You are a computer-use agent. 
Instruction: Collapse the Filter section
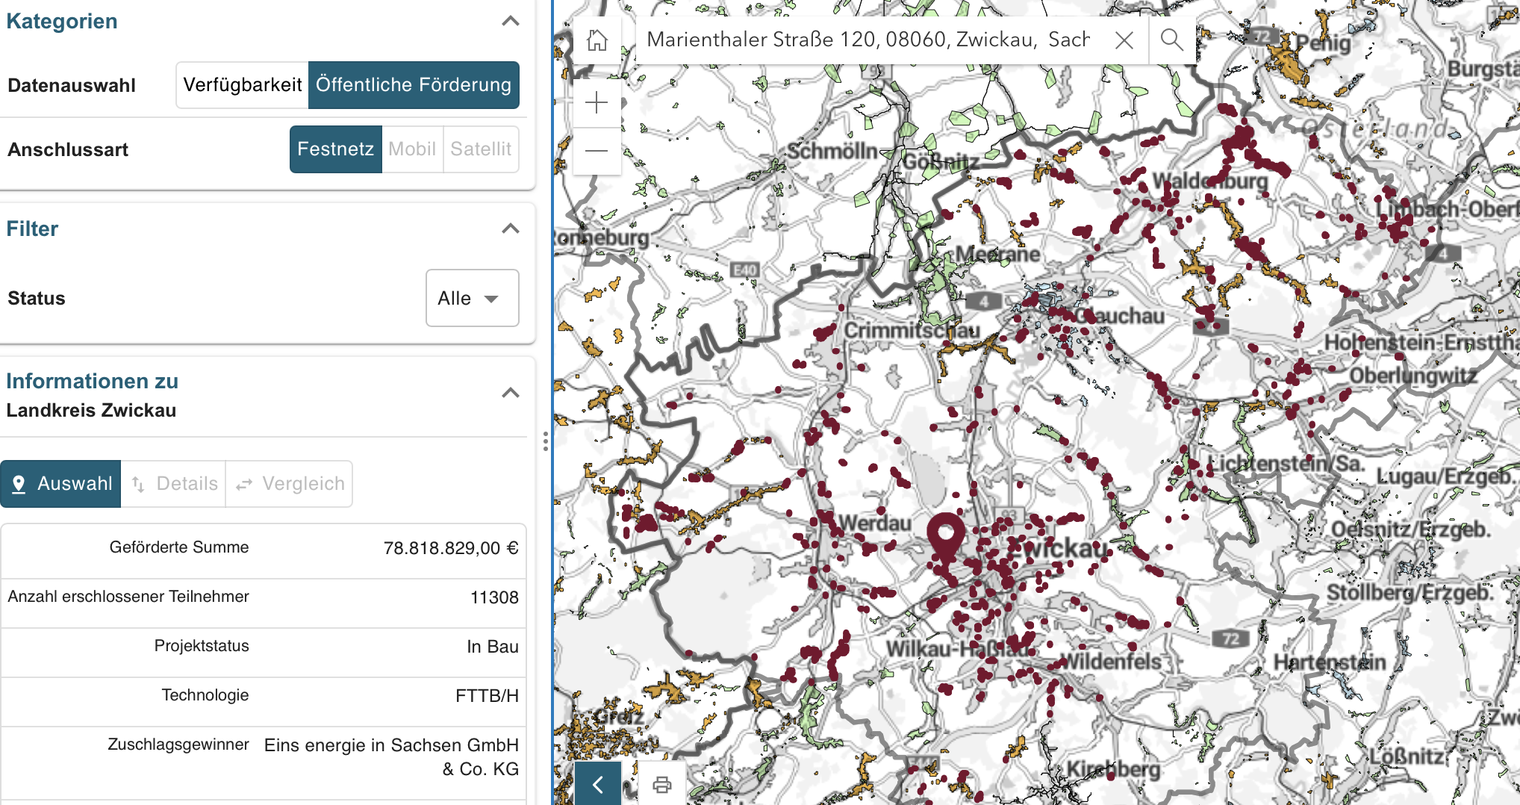(x=511, y=229)
